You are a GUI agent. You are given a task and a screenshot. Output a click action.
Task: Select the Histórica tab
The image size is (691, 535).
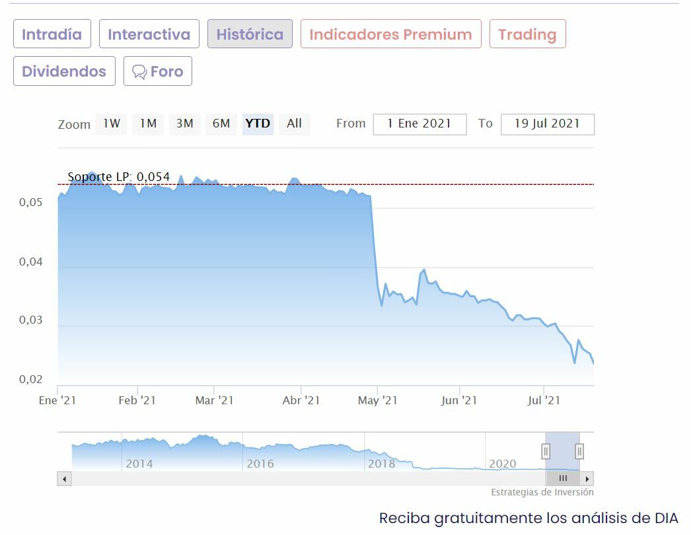[x=250, y=34]
